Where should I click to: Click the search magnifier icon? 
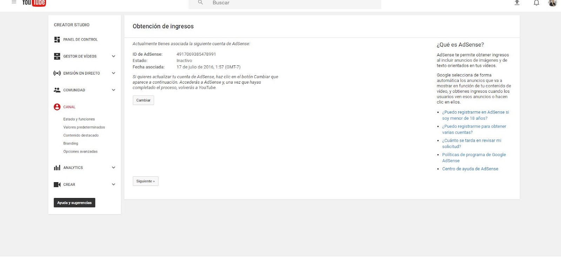[201, 2]
